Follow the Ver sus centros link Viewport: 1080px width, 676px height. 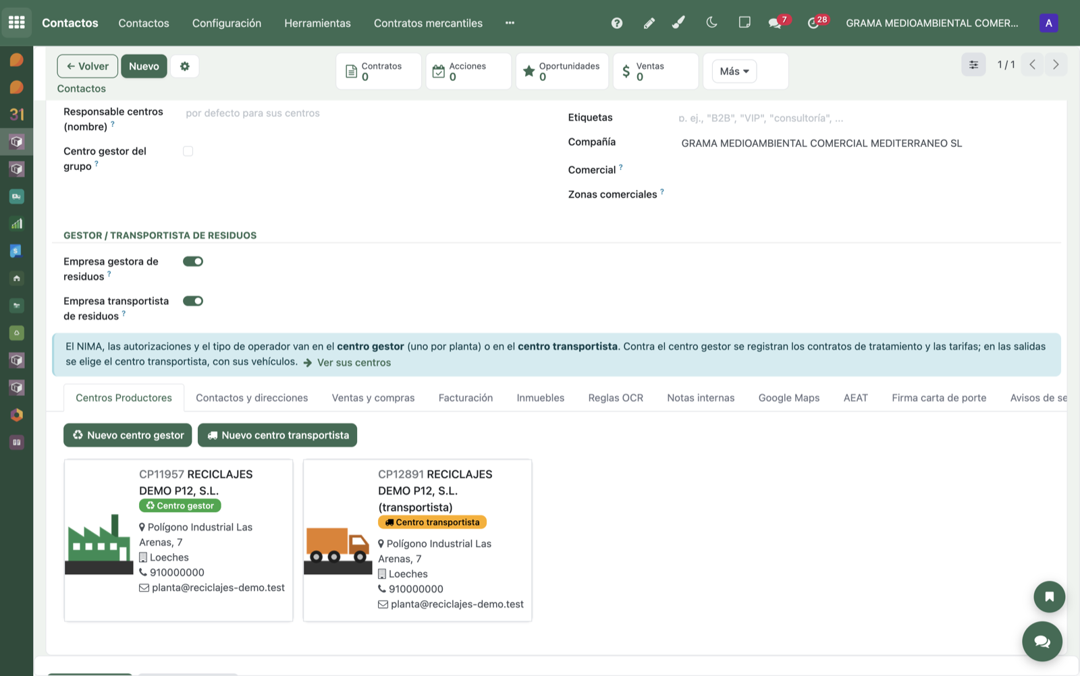pyautogui.click(x=354, y=362)
